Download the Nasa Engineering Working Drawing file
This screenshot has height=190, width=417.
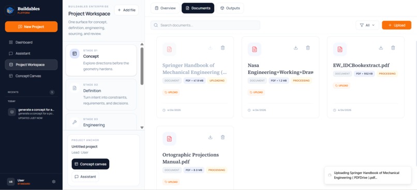(295, 48)
